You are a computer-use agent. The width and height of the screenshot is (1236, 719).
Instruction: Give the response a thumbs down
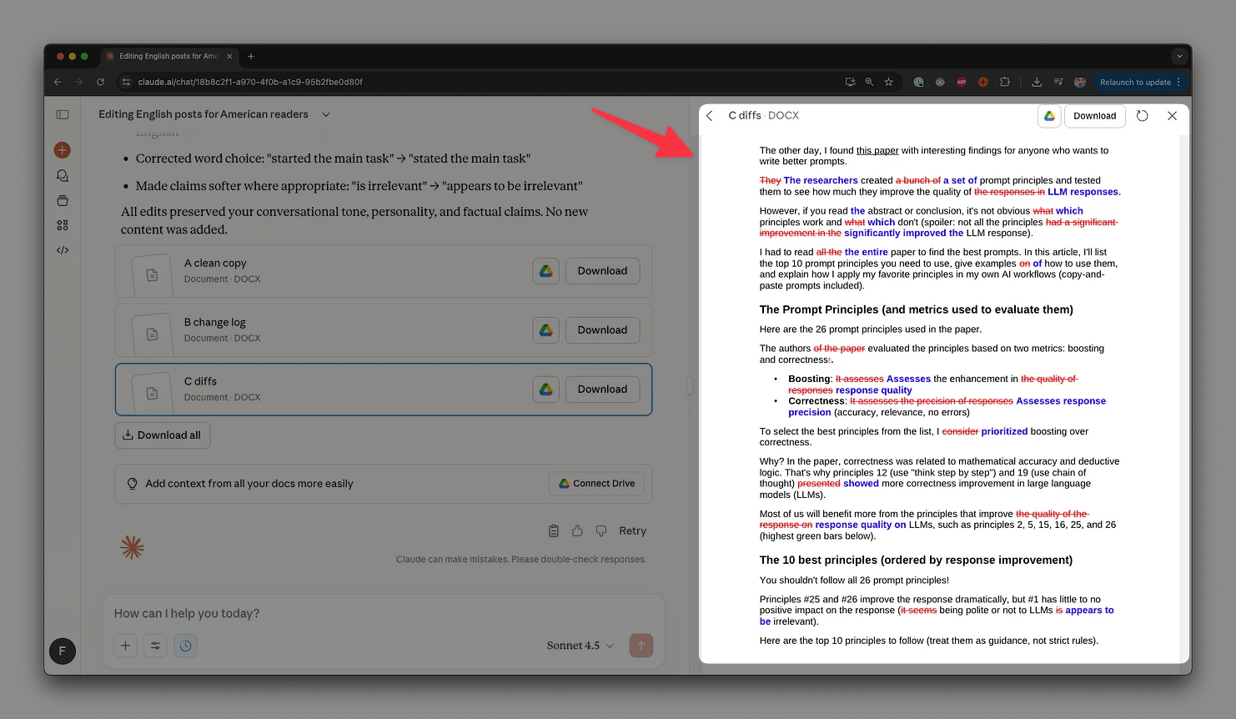(601, 530)
